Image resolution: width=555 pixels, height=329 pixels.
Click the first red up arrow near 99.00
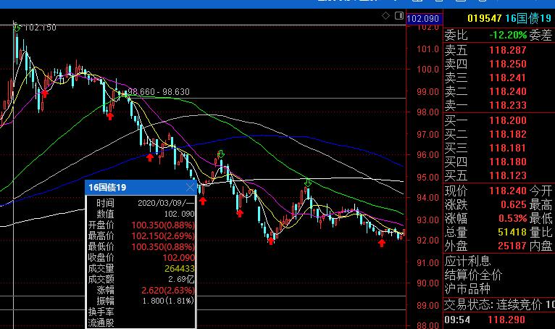click(45, 93)
